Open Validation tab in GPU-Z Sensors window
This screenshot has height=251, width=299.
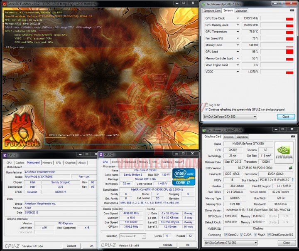point(241,11)
